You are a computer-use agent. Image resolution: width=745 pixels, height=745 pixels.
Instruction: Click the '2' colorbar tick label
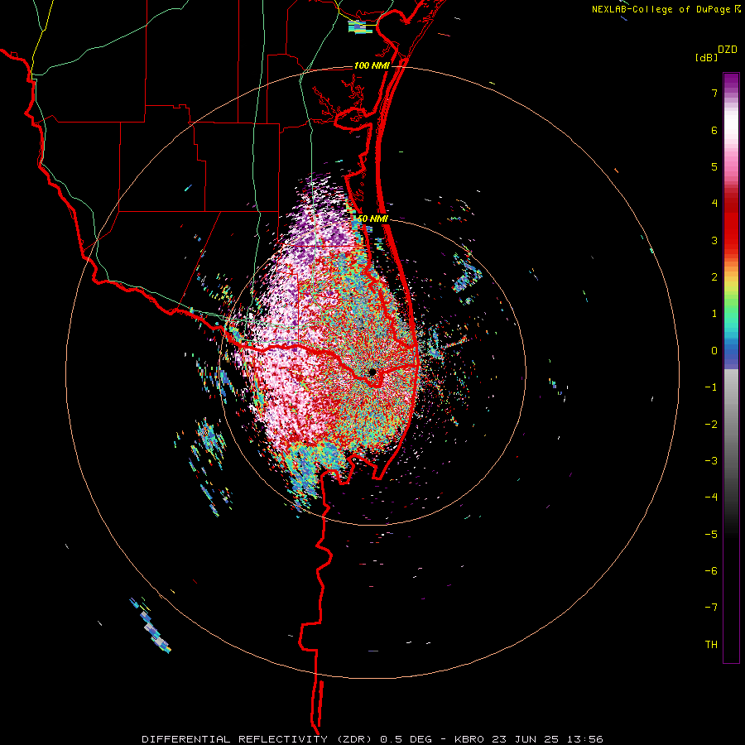click(714, 277)
